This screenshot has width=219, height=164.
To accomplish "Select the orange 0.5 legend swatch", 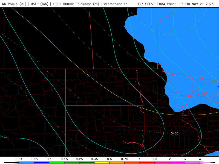I will coord(117,163).
